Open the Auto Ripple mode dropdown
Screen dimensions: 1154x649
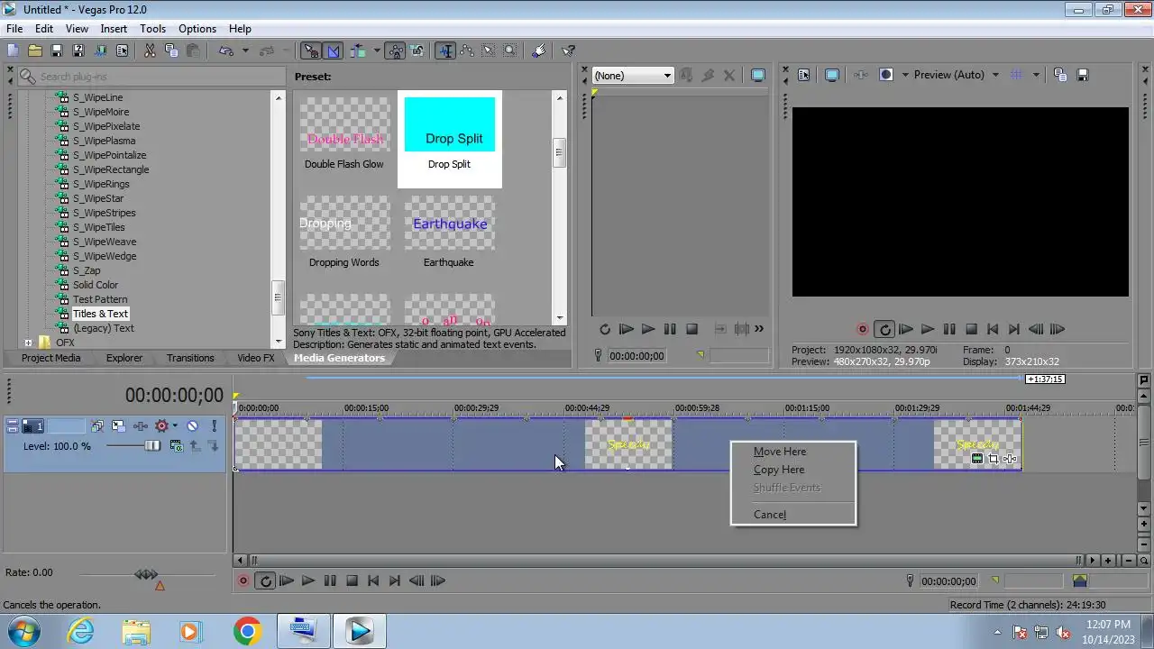(377, 51)
